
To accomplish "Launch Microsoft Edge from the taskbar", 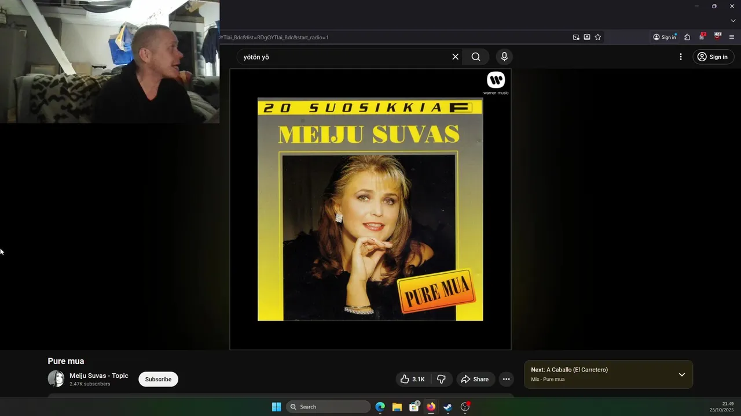I will click(380, 407).
